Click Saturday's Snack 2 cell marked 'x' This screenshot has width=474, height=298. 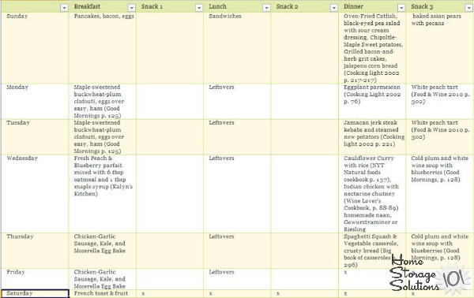(x=305, y=293)
